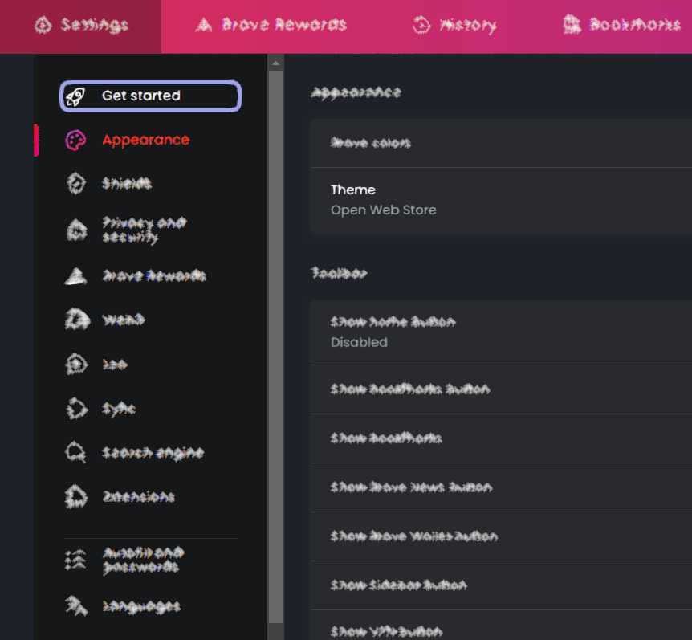Click the Leo icon in the sidebar
692x640 pixels.
[76, 364]
